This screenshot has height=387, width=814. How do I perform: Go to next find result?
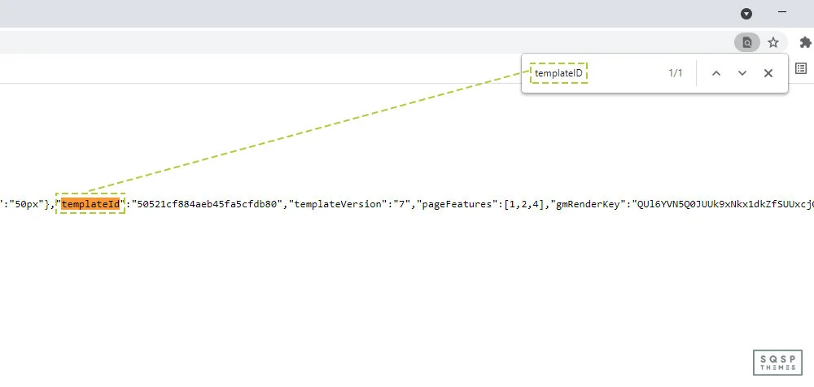pos(742,73)
